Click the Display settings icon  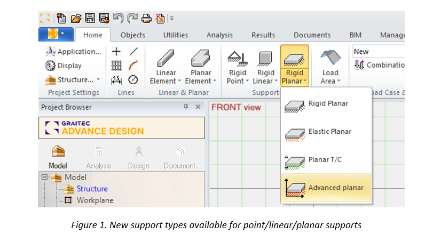[51, 66]
